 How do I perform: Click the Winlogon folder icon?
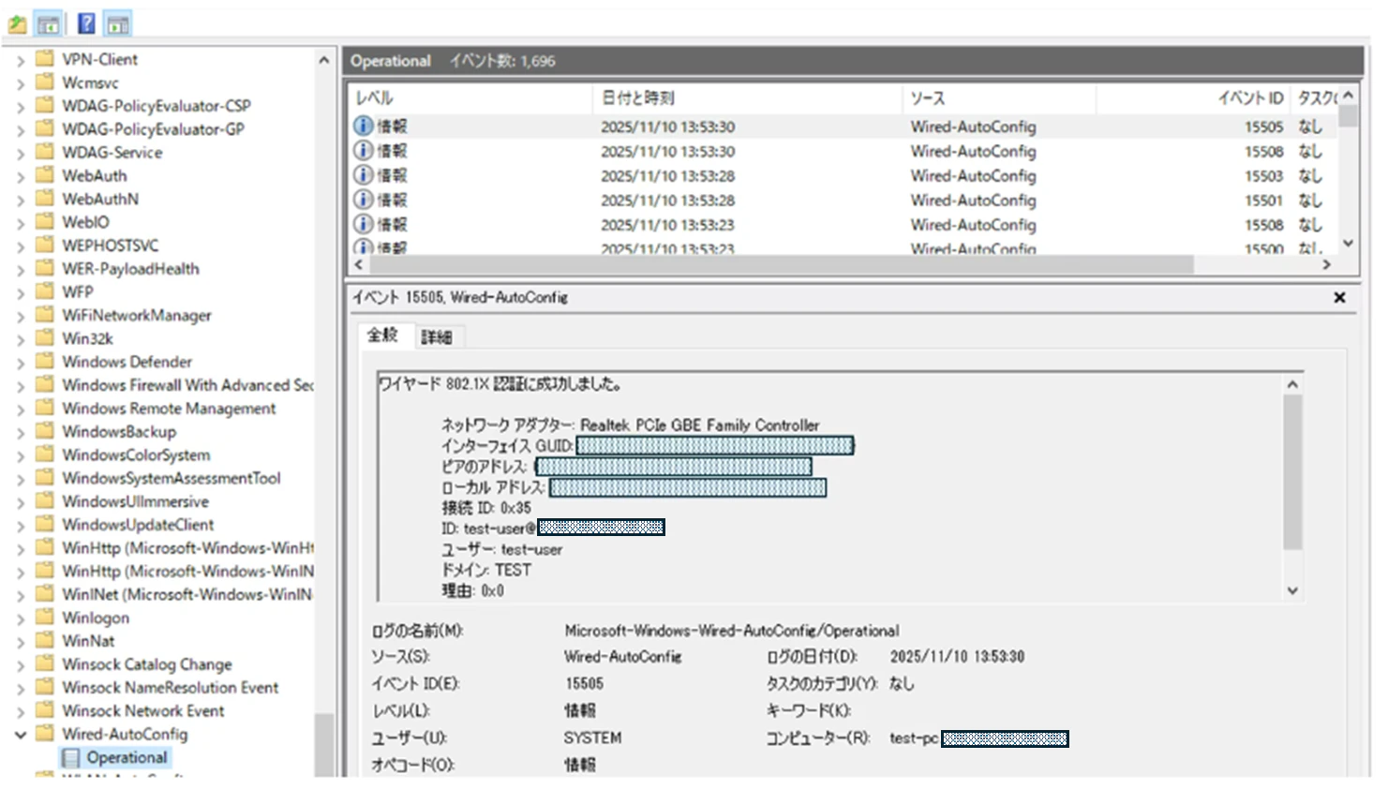pyautogui.click(x=44, y=617)
